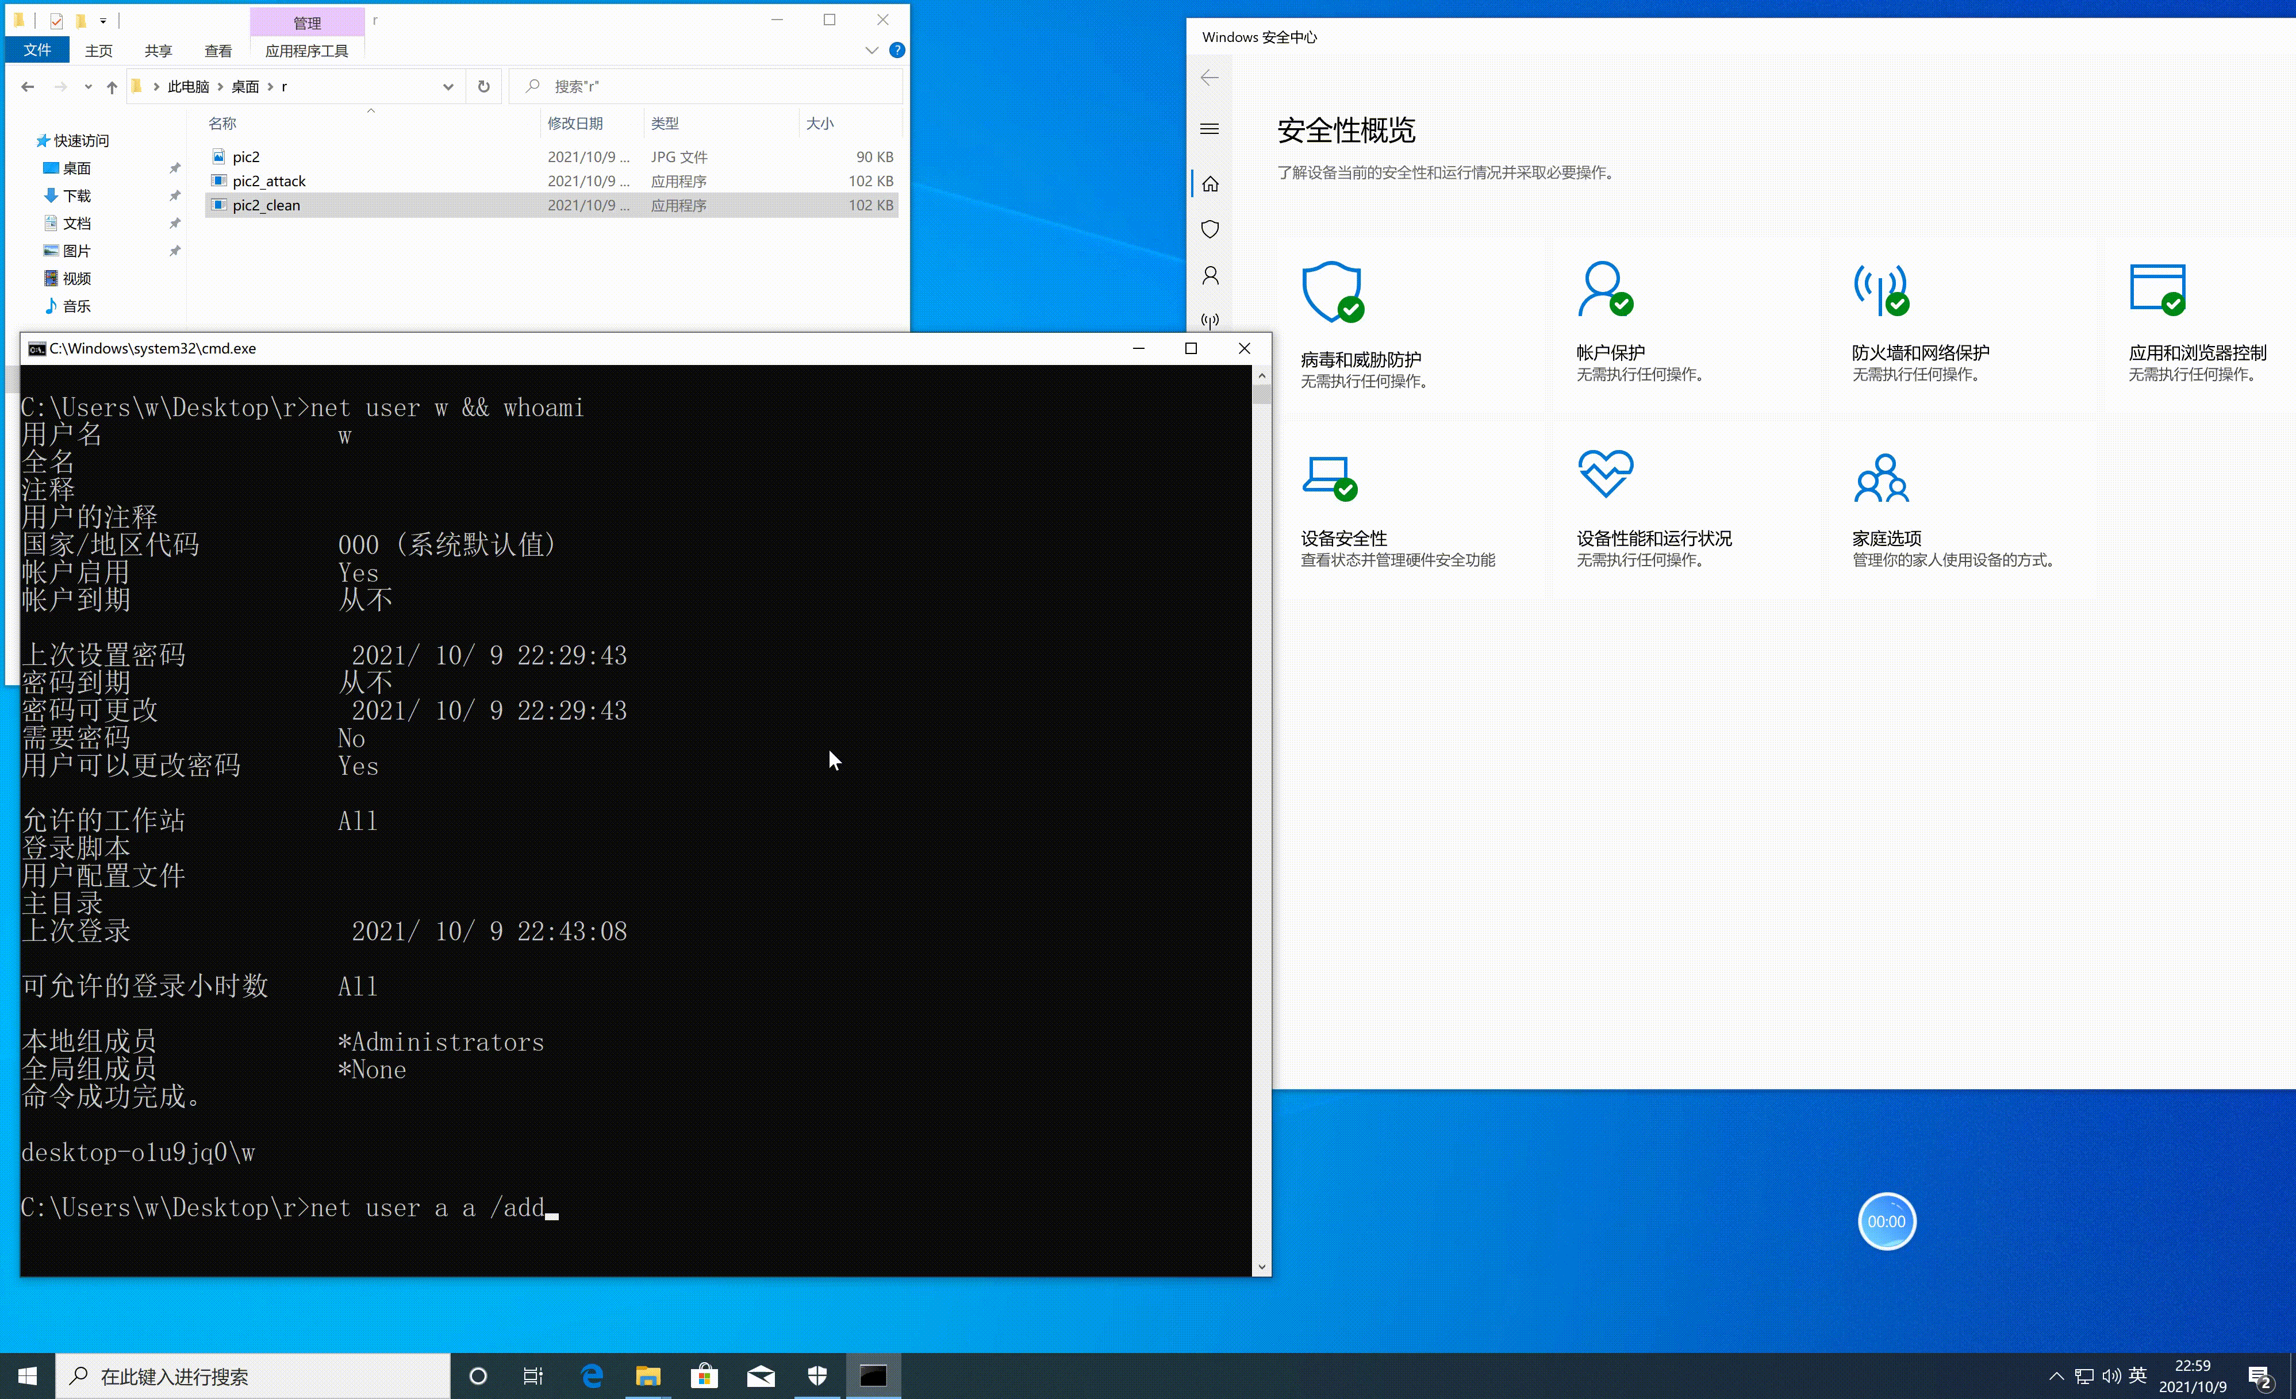2296x1399 pixels.
Task: Click the Home icon in Security sidebar
Action: (x=1210, y=183)
